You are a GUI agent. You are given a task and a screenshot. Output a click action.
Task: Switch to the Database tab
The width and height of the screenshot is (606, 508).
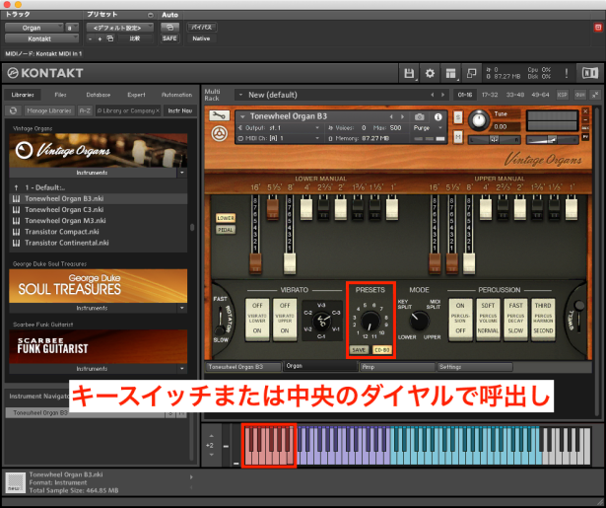99,95
